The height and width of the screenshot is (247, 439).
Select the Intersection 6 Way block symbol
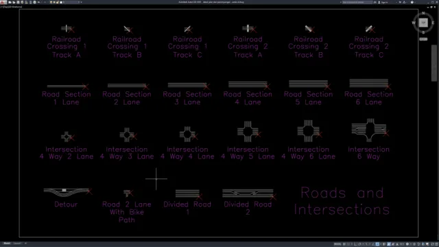[370, 130]
